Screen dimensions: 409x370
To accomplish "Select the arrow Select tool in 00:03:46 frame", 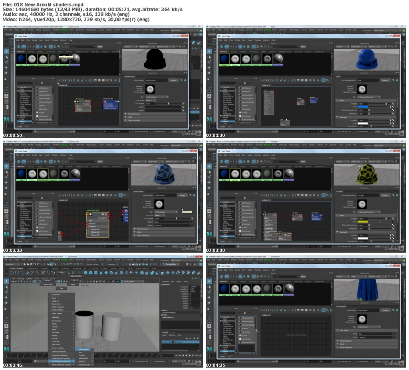I will (6, 281).
